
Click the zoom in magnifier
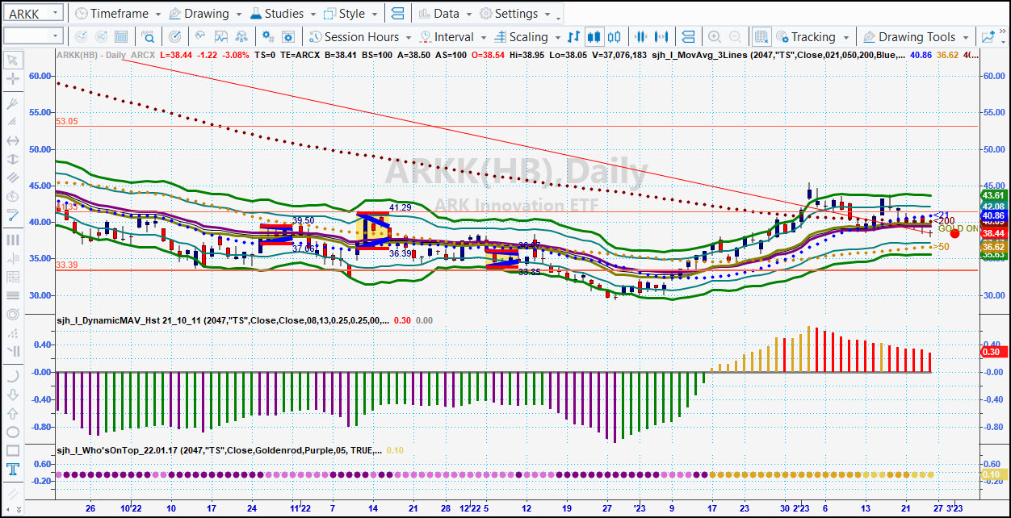pos(715,36)
